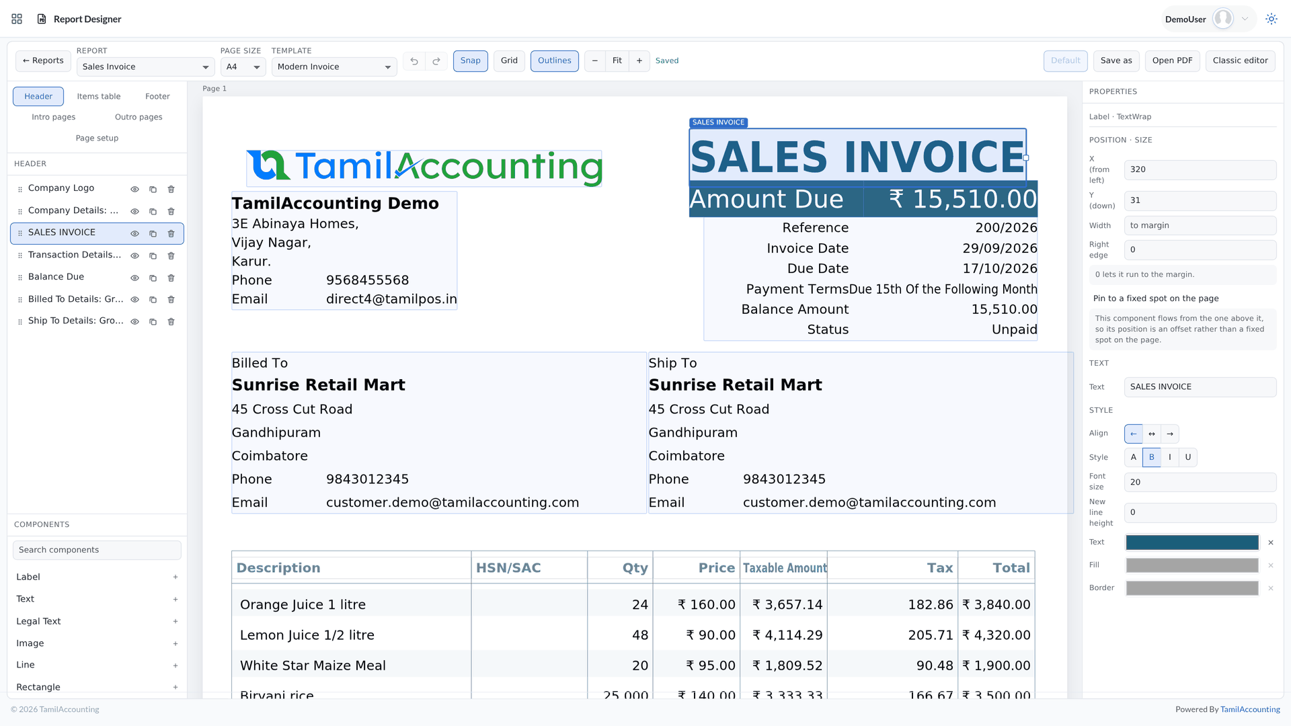Zoom out with the minus button
Screen dimensions: 1291x726
pos(595,61)
